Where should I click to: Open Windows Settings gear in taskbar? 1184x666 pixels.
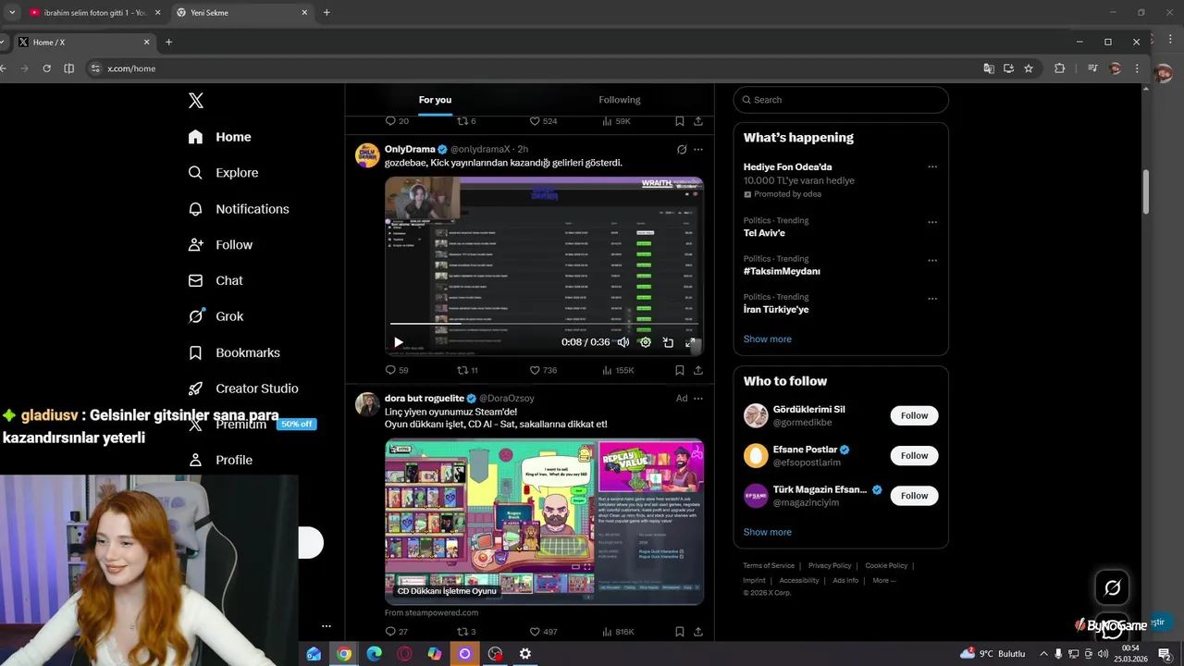tap(524, 654)
